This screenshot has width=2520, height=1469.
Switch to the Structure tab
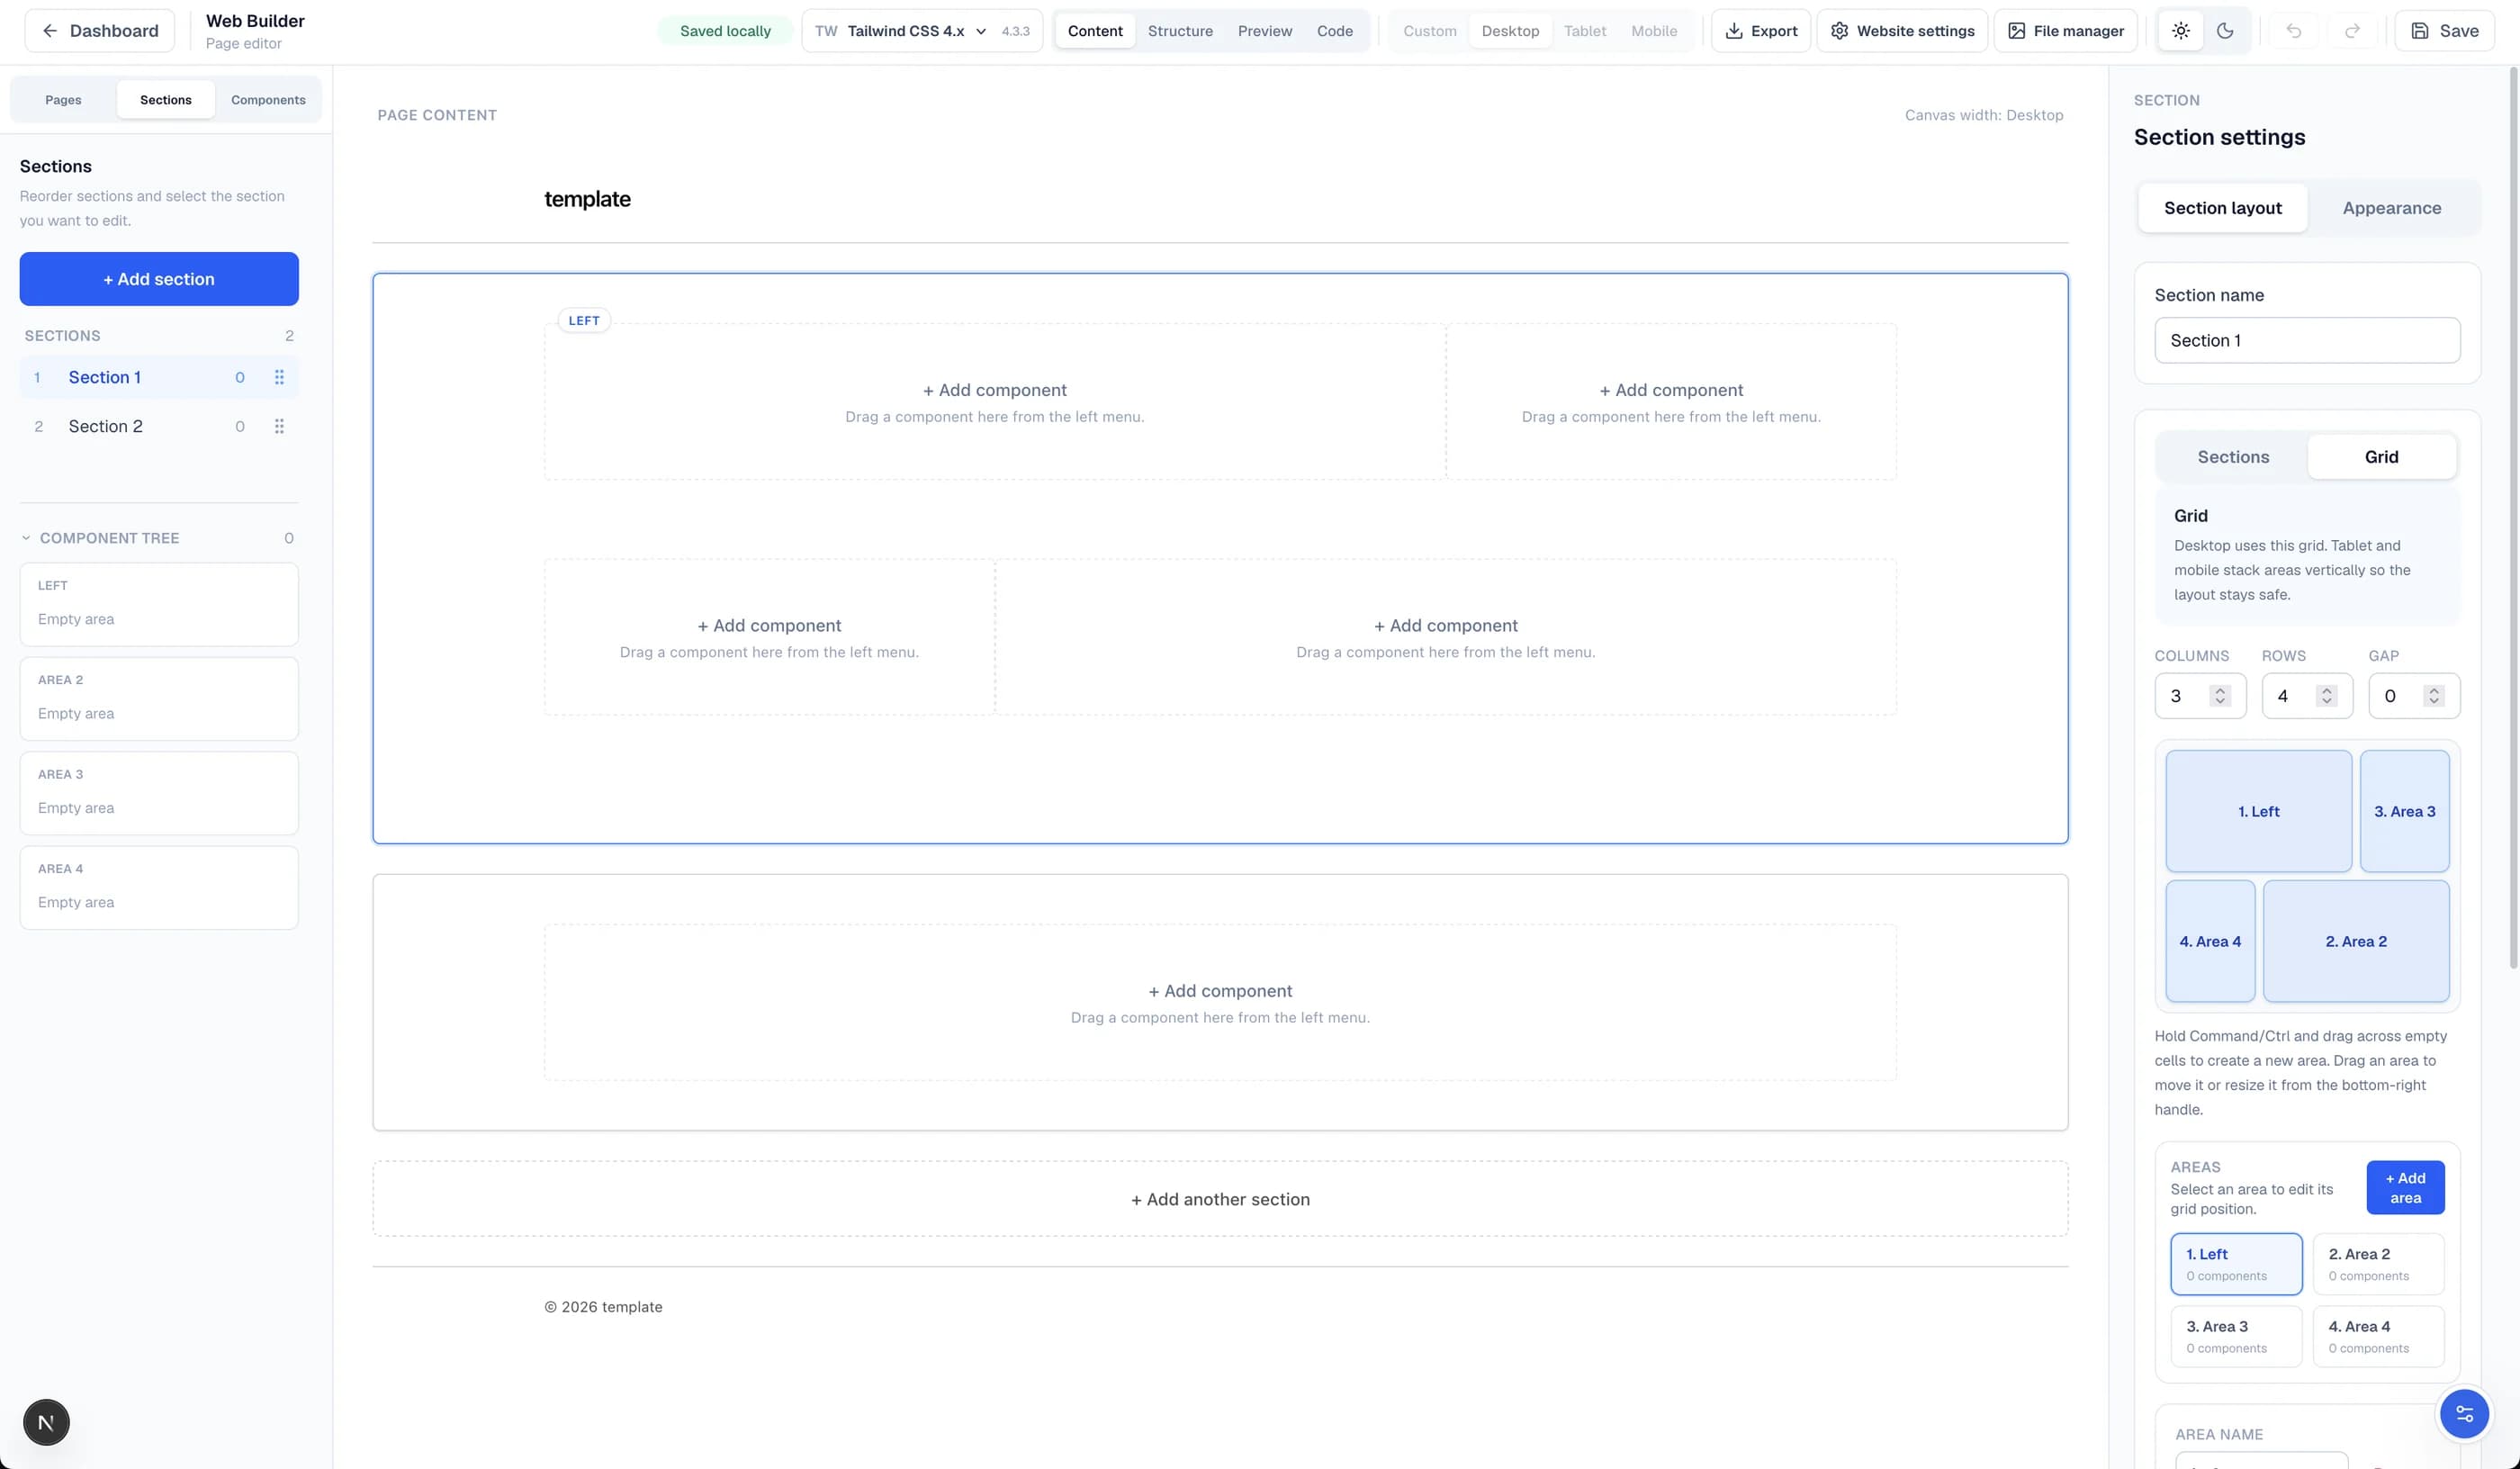coord(1180,31)
